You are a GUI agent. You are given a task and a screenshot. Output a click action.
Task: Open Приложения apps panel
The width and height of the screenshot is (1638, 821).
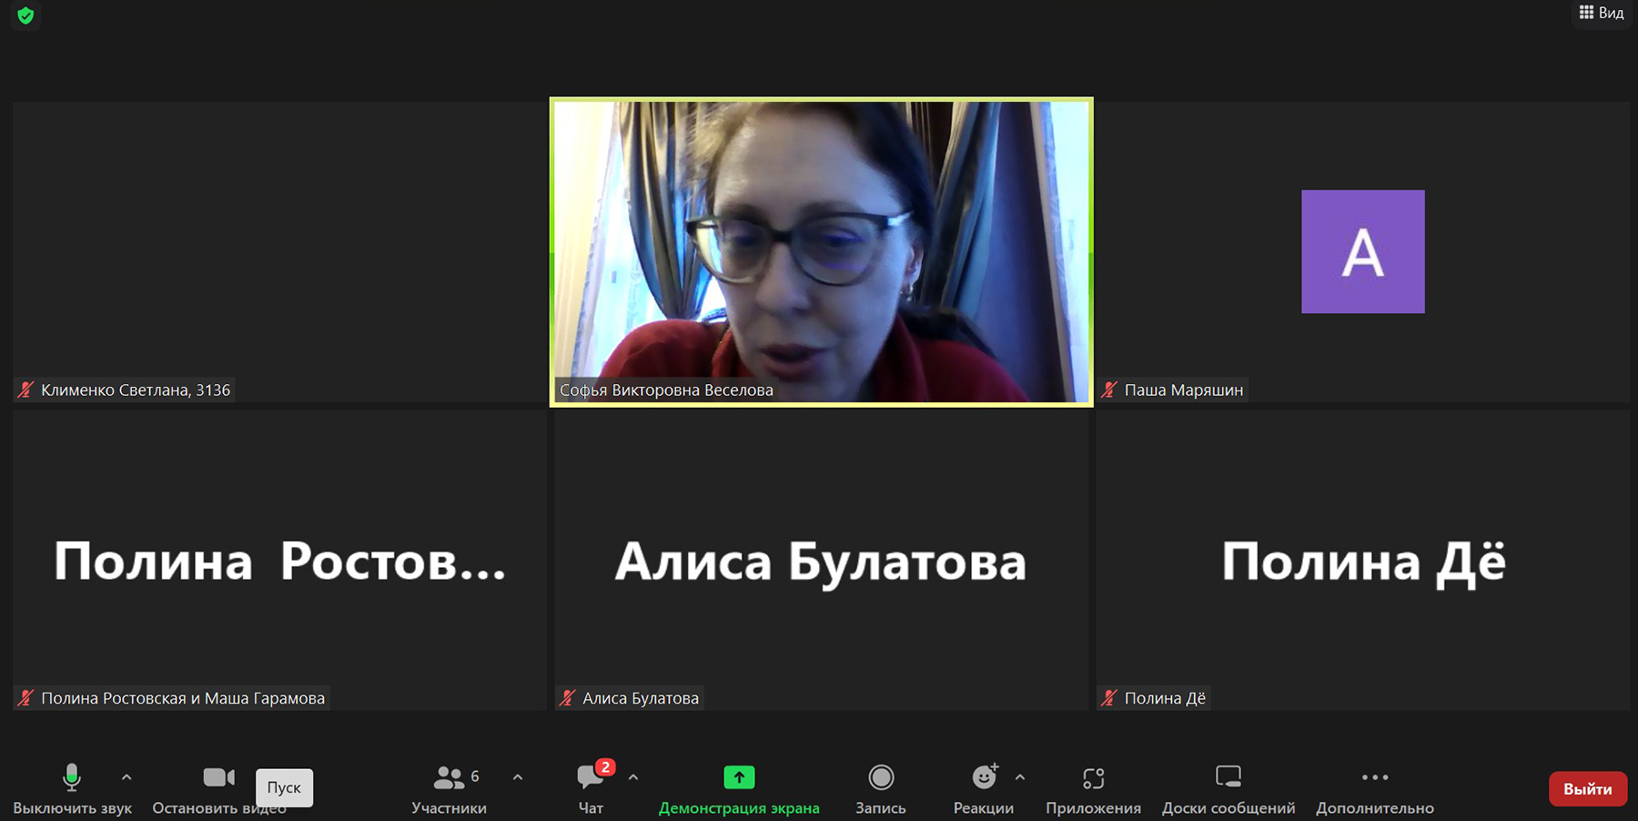[x=1093, y=789]
